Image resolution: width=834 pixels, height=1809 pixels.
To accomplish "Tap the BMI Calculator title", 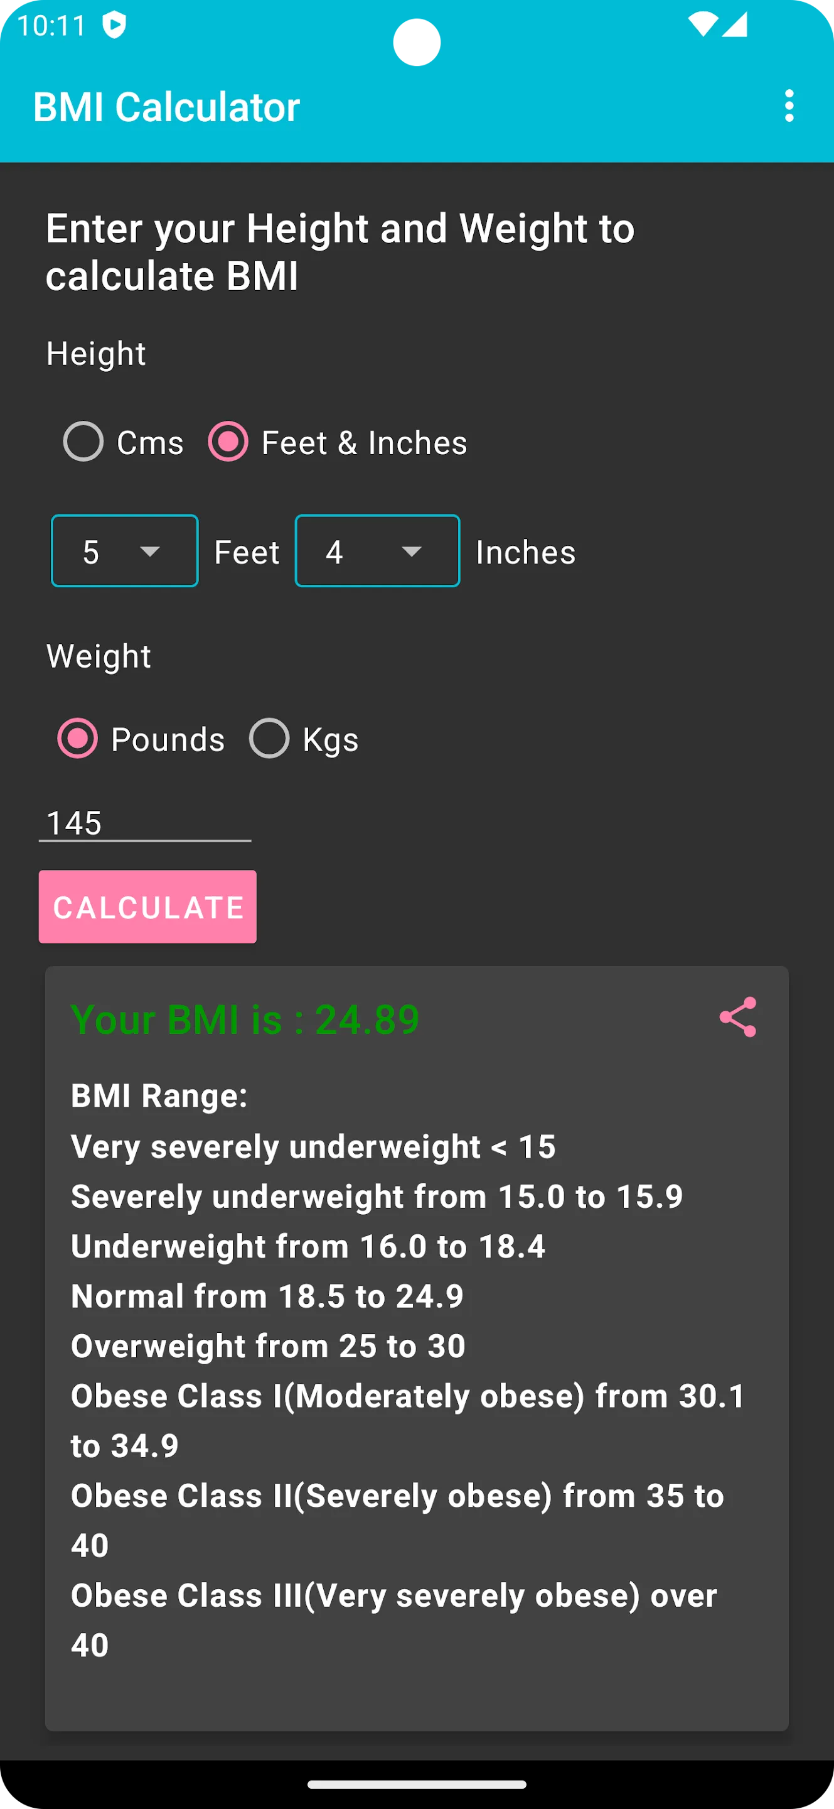I will coord(167,107).
